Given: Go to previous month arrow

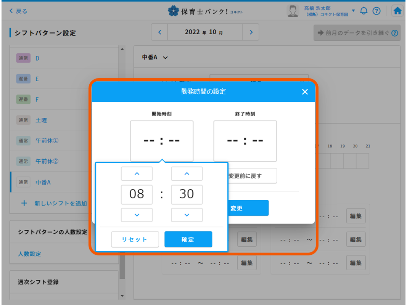Looking at the screenshot, I should [160, 32].
